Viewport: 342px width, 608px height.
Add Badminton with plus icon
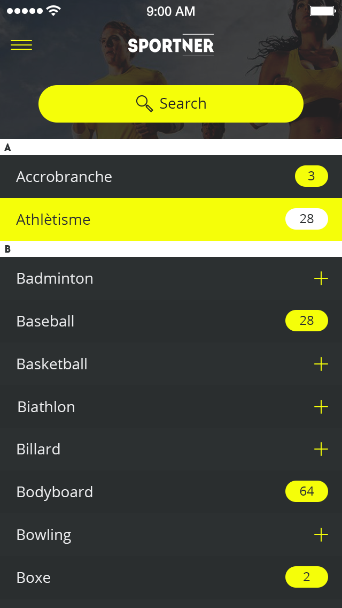(x=321, y=278)
